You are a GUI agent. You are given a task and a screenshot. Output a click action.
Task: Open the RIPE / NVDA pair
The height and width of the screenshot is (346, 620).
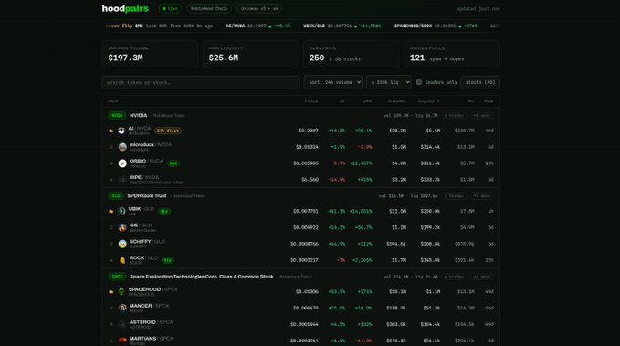coord(300,180)
